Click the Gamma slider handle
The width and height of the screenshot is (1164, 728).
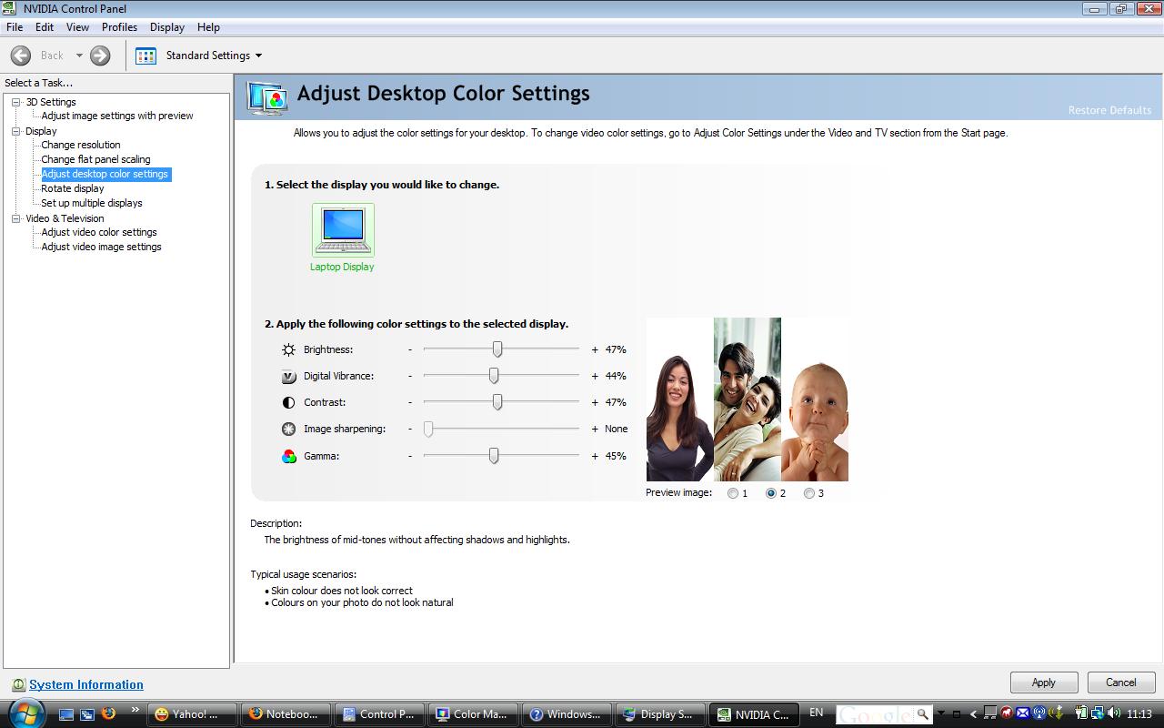494,456
